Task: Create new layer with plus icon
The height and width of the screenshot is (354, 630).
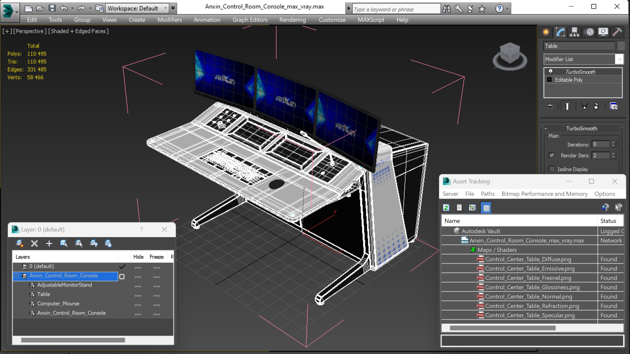Action: pos(49,243)
